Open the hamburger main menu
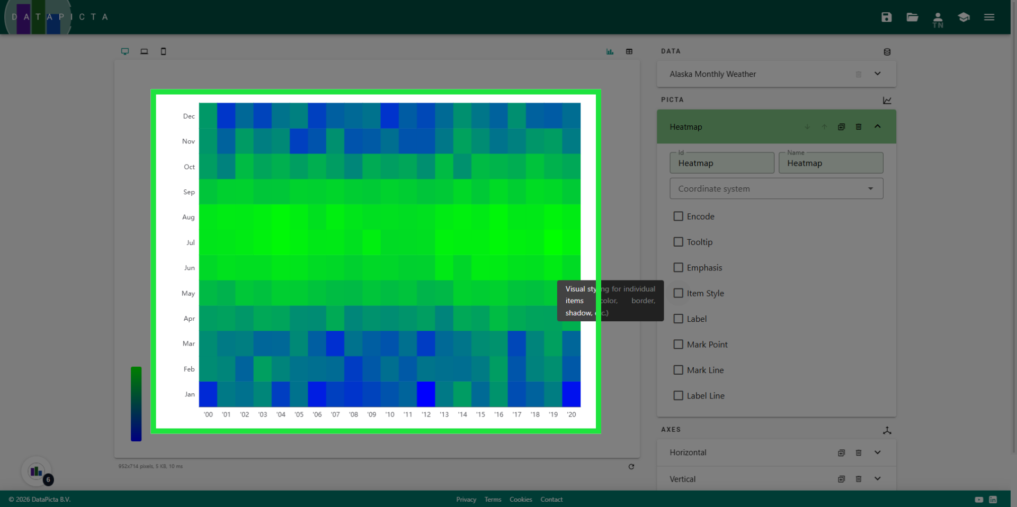The image size is (1017, 507). (989, 17)
